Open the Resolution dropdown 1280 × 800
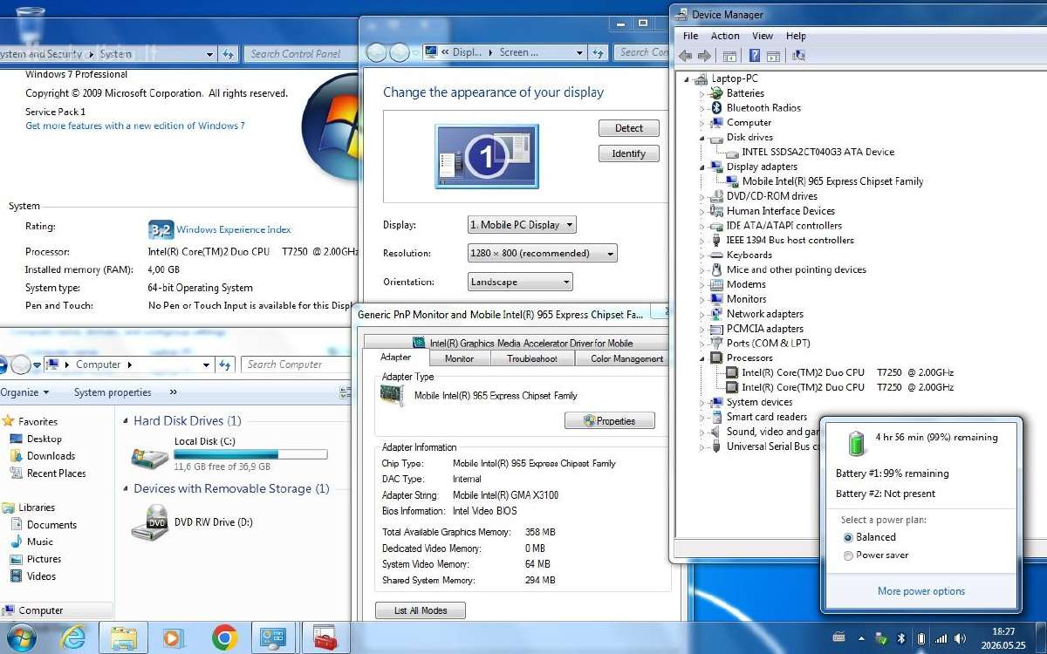 click(543, 254)
